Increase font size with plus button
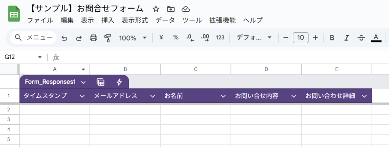389x147 pixels. [x=315, y=38]
